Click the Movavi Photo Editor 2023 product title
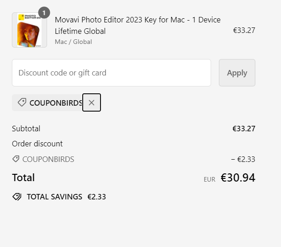The width and height of the screenshot is (281, 247). (x=138, y=26)
